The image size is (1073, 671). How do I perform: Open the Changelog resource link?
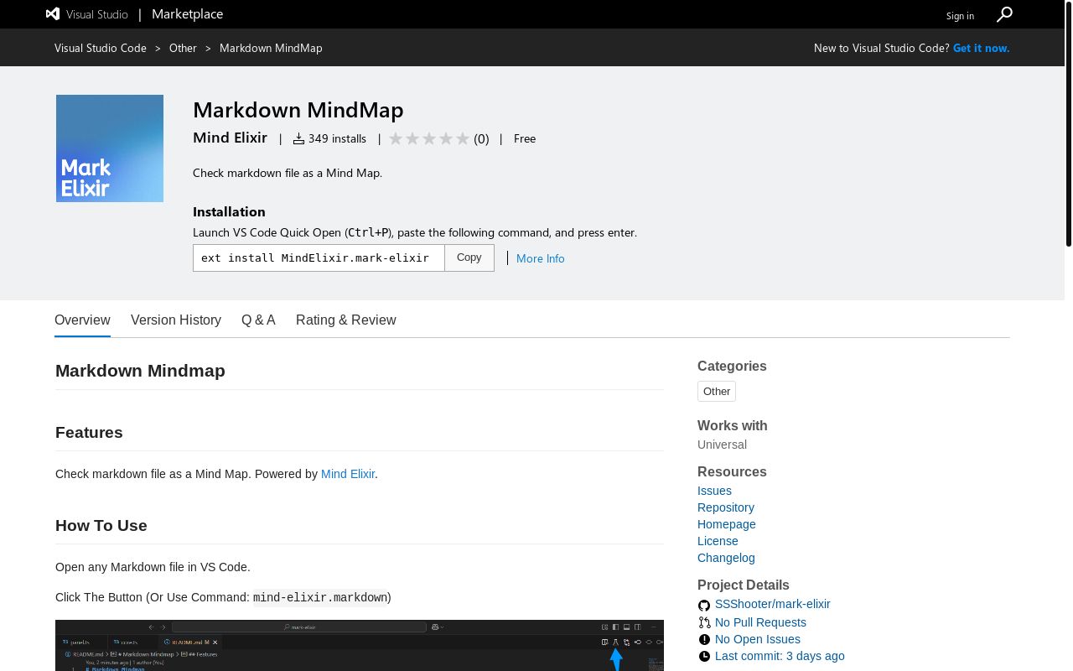point(726,557)
